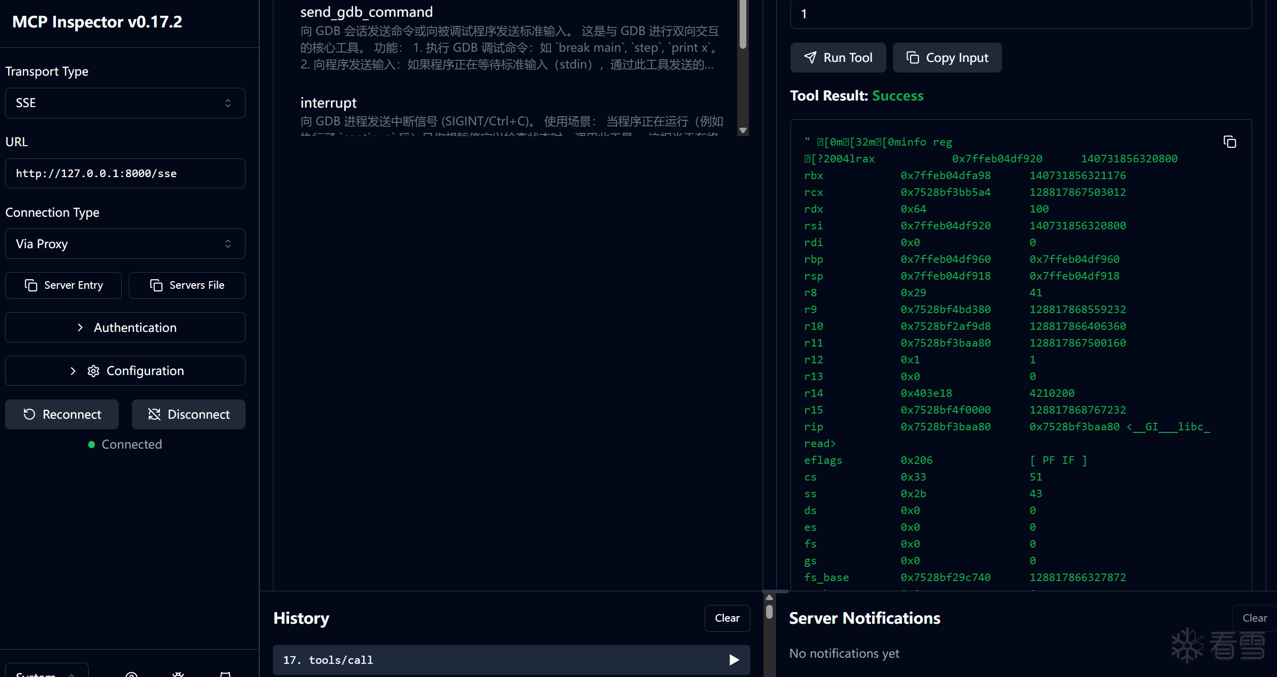Copy the Servers File config
Image resolution: width=1277 pixels, height=677 pixels.
point(187,285)
